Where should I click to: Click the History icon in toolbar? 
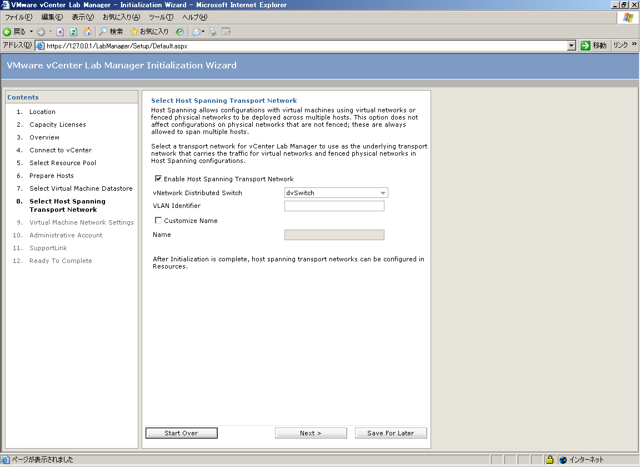pyautogui.click(x=179, y=32)
